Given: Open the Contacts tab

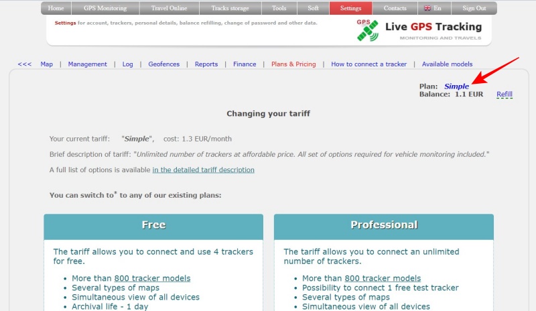Looking at the screenshot, I should (x=395, y=9).
